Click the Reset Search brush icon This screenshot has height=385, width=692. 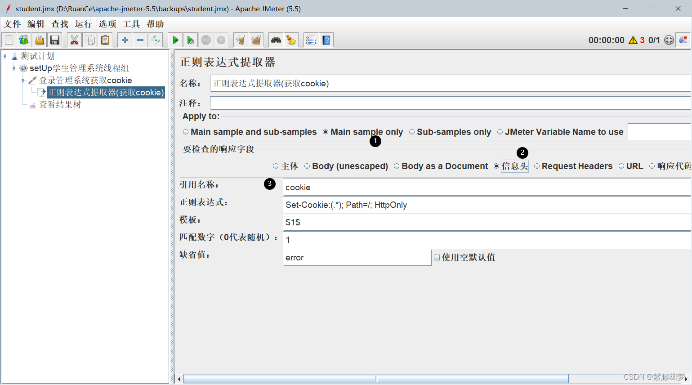click(x=291, y=40)
